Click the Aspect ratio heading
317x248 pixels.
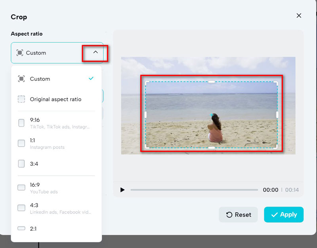tap(27, 34)
